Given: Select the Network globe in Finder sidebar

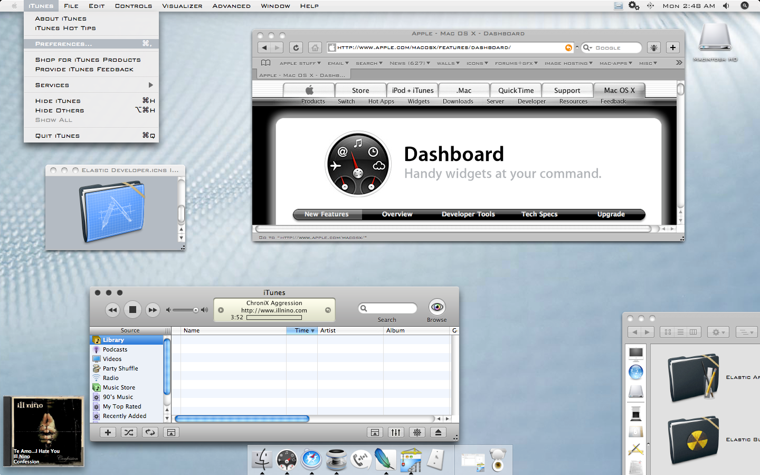Looking at the screenshot, I should tap(636, 372).
